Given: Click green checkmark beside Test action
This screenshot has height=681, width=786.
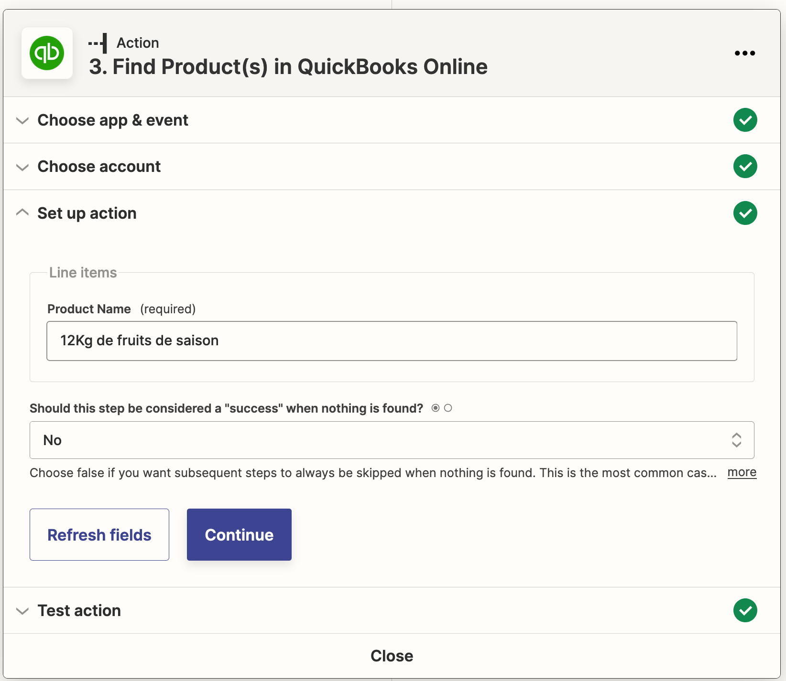Looking at the screenshot, I should [745, 610].
